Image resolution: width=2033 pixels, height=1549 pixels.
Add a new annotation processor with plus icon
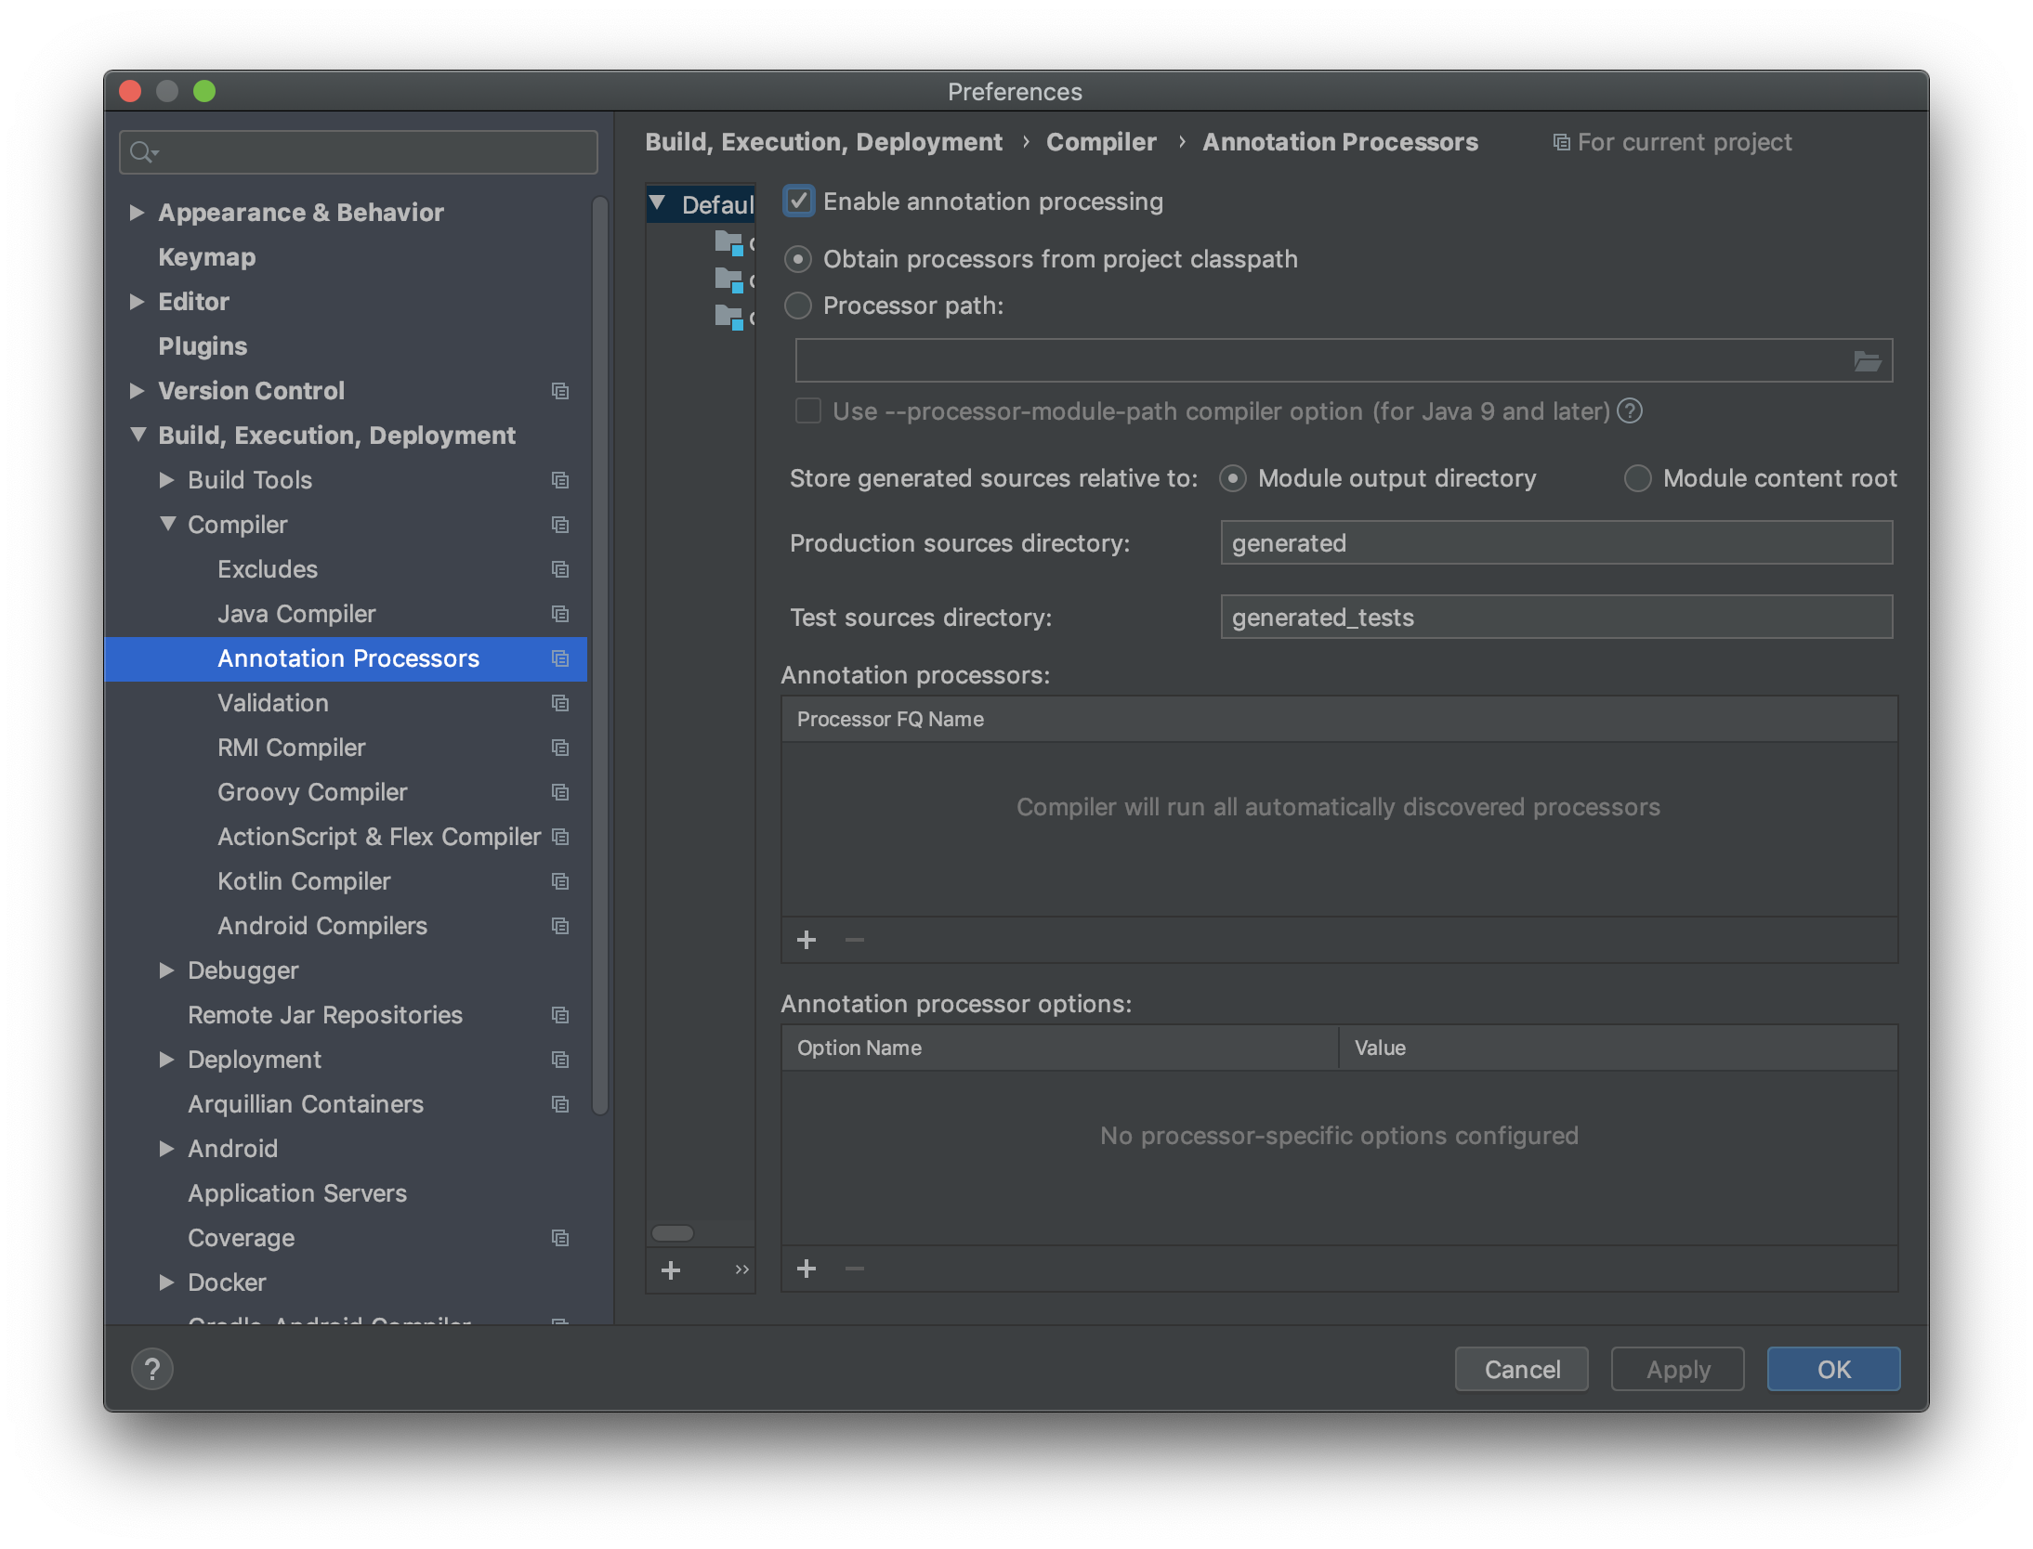click(807, 940)
